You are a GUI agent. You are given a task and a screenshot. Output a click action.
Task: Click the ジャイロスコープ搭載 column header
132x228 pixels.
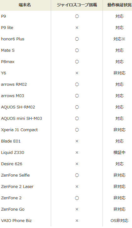pos(77,5)
